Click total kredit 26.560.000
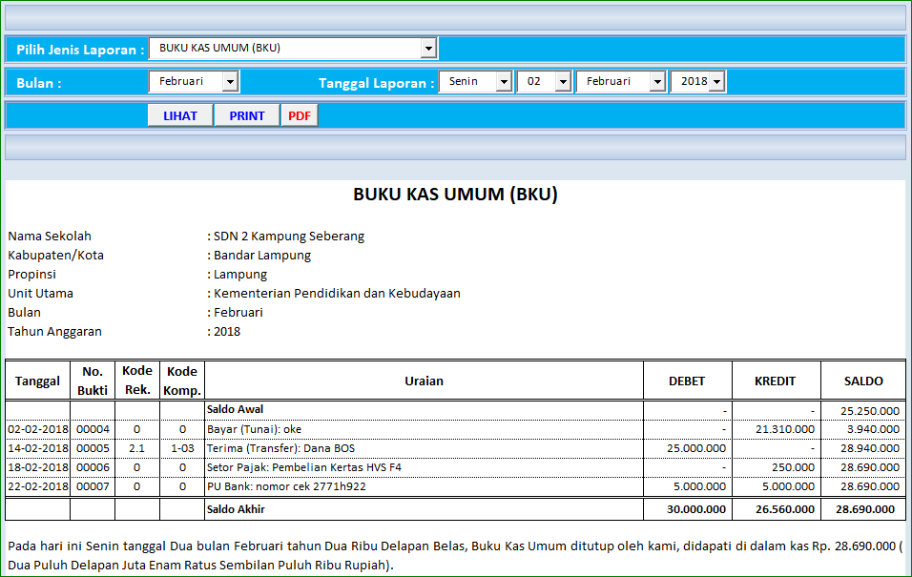912x577 pixels. (784, 509)
